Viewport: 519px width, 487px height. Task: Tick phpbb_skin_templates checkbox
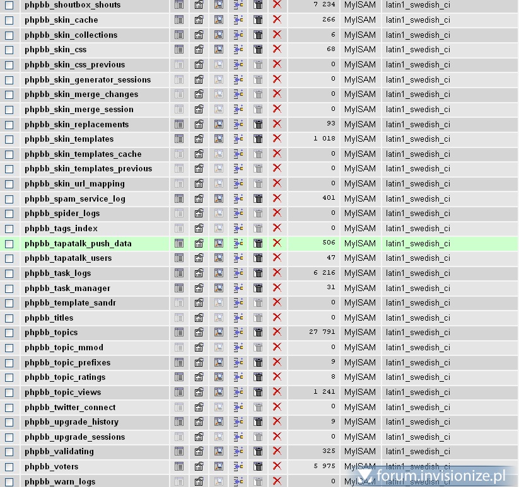pos(9,139)
